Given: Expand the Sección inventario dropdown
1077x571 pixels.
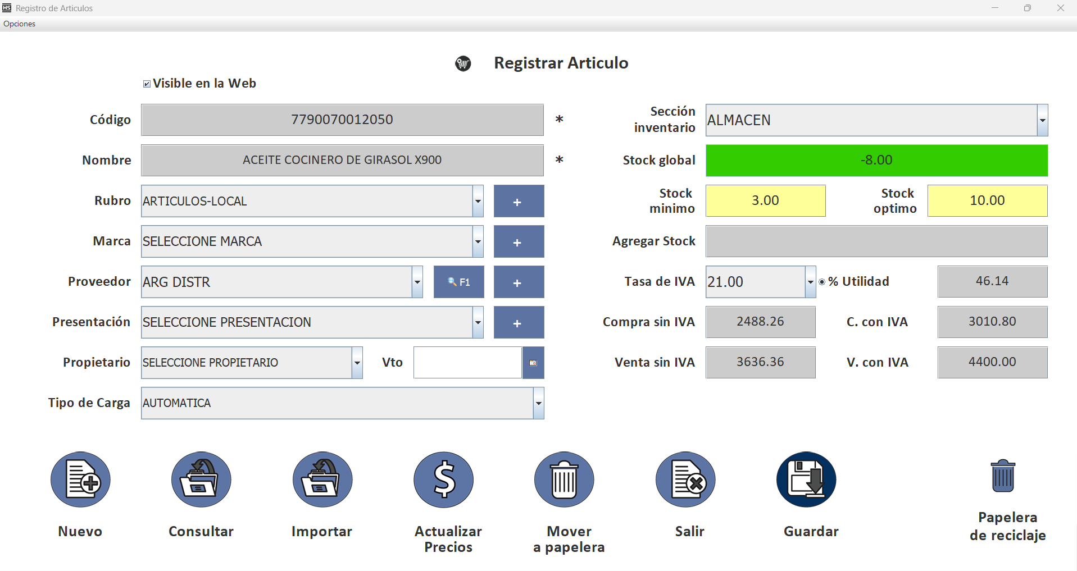Looking at the screenshot, I should point(1042,120).
